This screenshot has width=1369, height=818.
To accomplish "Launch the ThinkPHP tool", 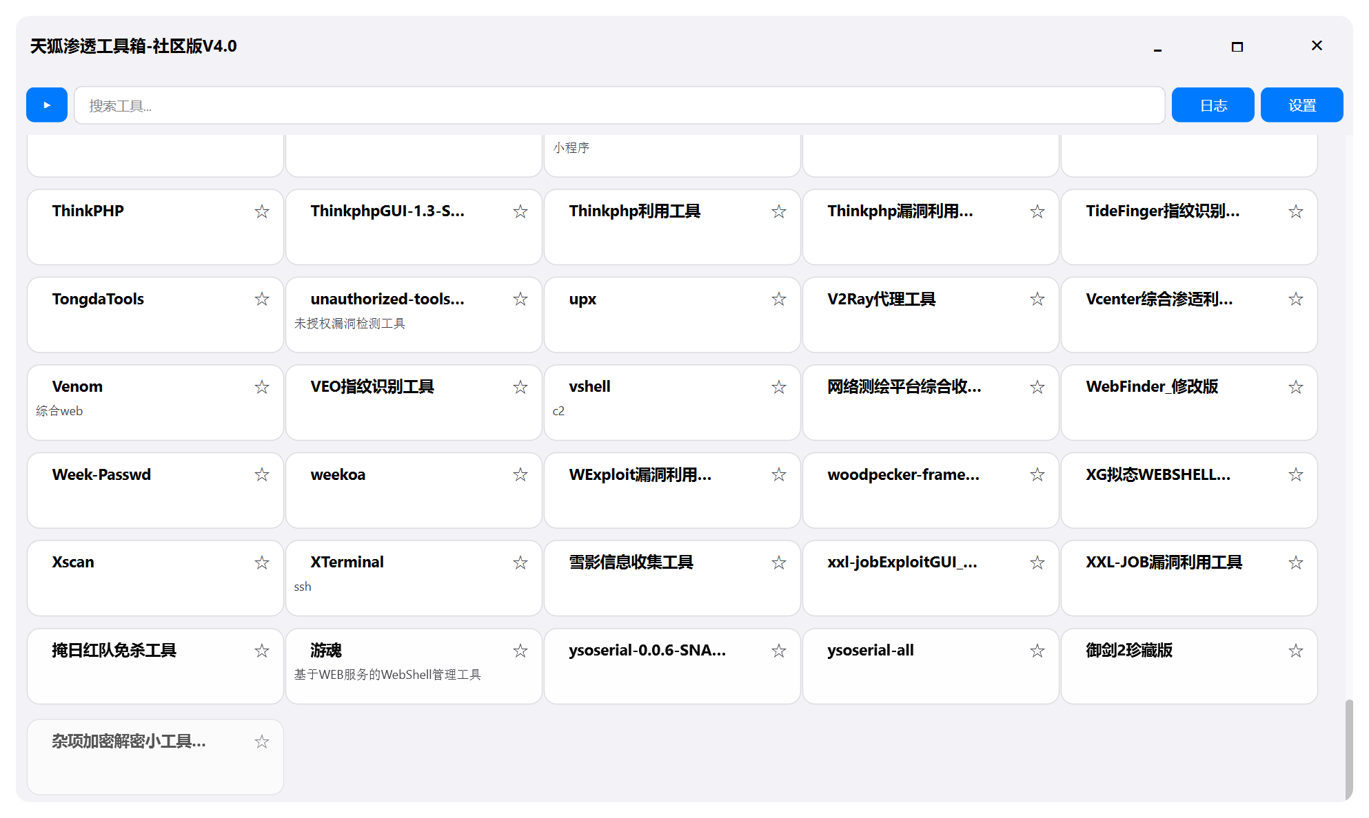I will (156, 227).
